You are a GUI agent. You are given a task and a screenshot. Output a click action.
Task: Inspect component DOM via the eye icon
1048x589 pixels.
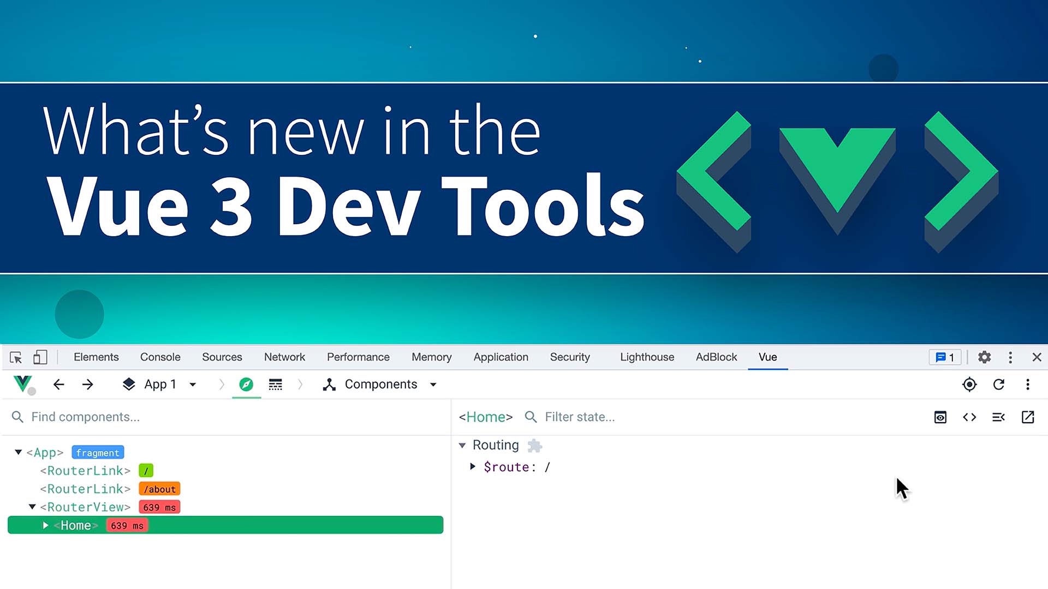coord(940,417)
